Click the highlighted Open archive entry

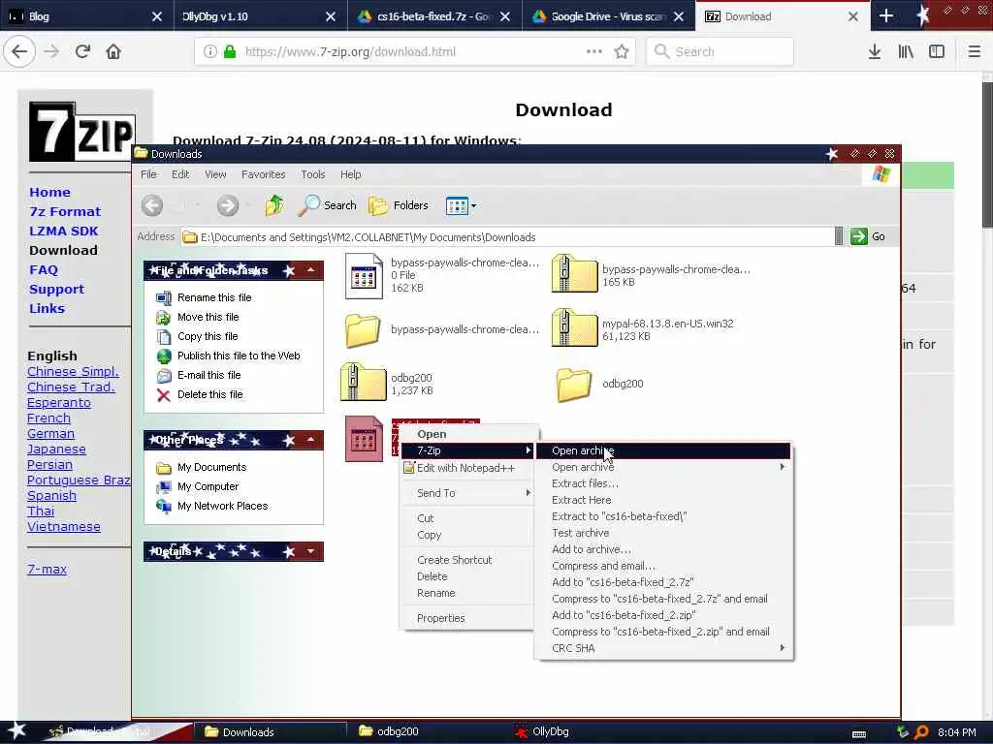pyautogui.click(x=663, y=450)
